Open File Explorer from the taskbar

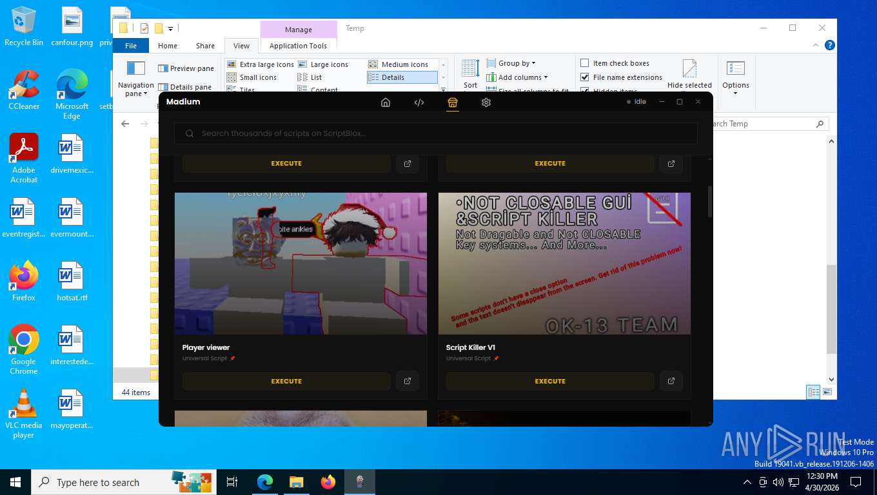(296, 482)
